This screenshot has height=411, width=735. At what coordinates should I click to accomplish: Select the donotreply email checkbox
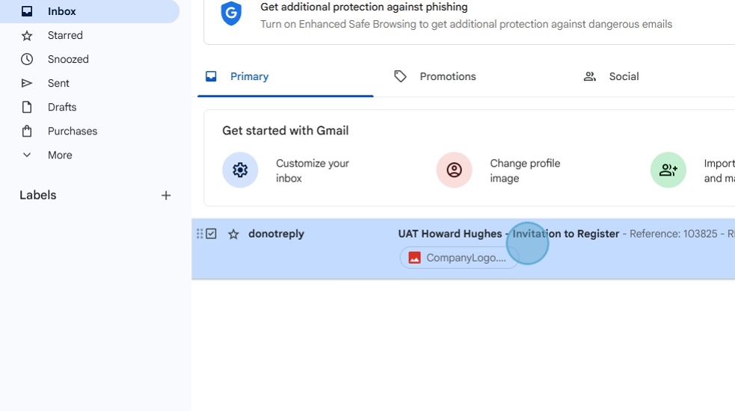[x=212, y=233]
